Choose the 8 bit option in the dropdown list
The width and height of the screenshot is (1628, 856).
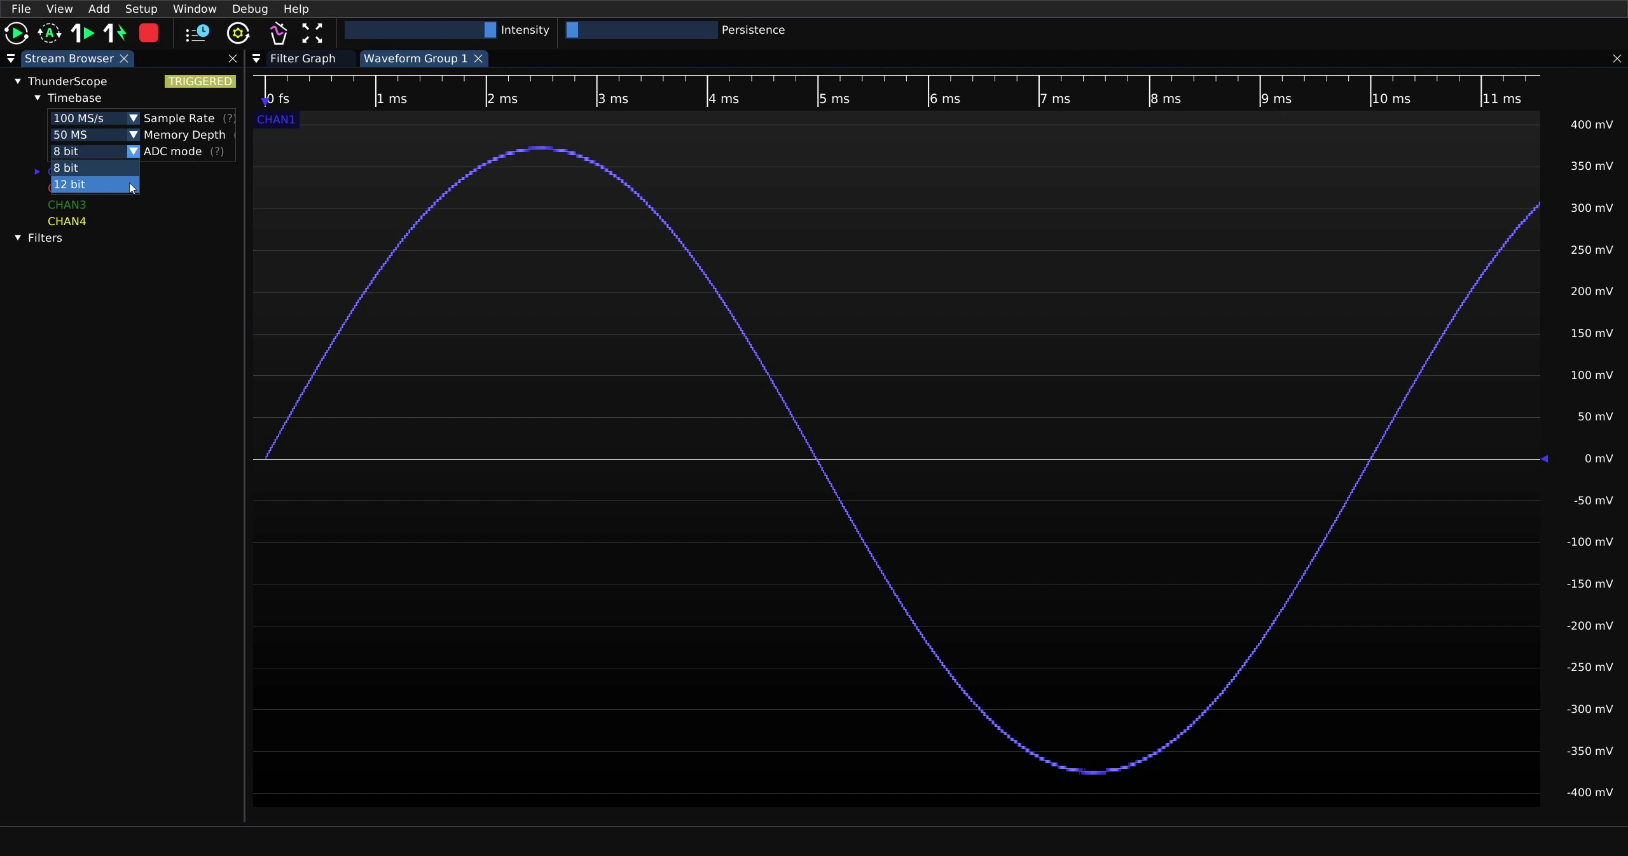(x=95, y=168)
